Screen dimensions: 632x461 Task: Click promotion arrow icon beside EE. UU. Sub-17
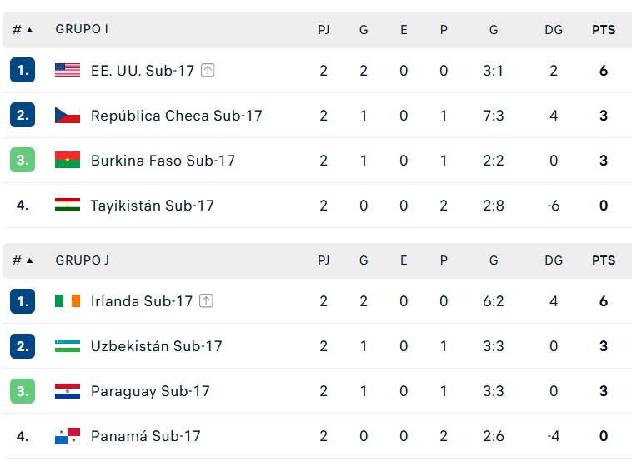click(x=208, y=71)
